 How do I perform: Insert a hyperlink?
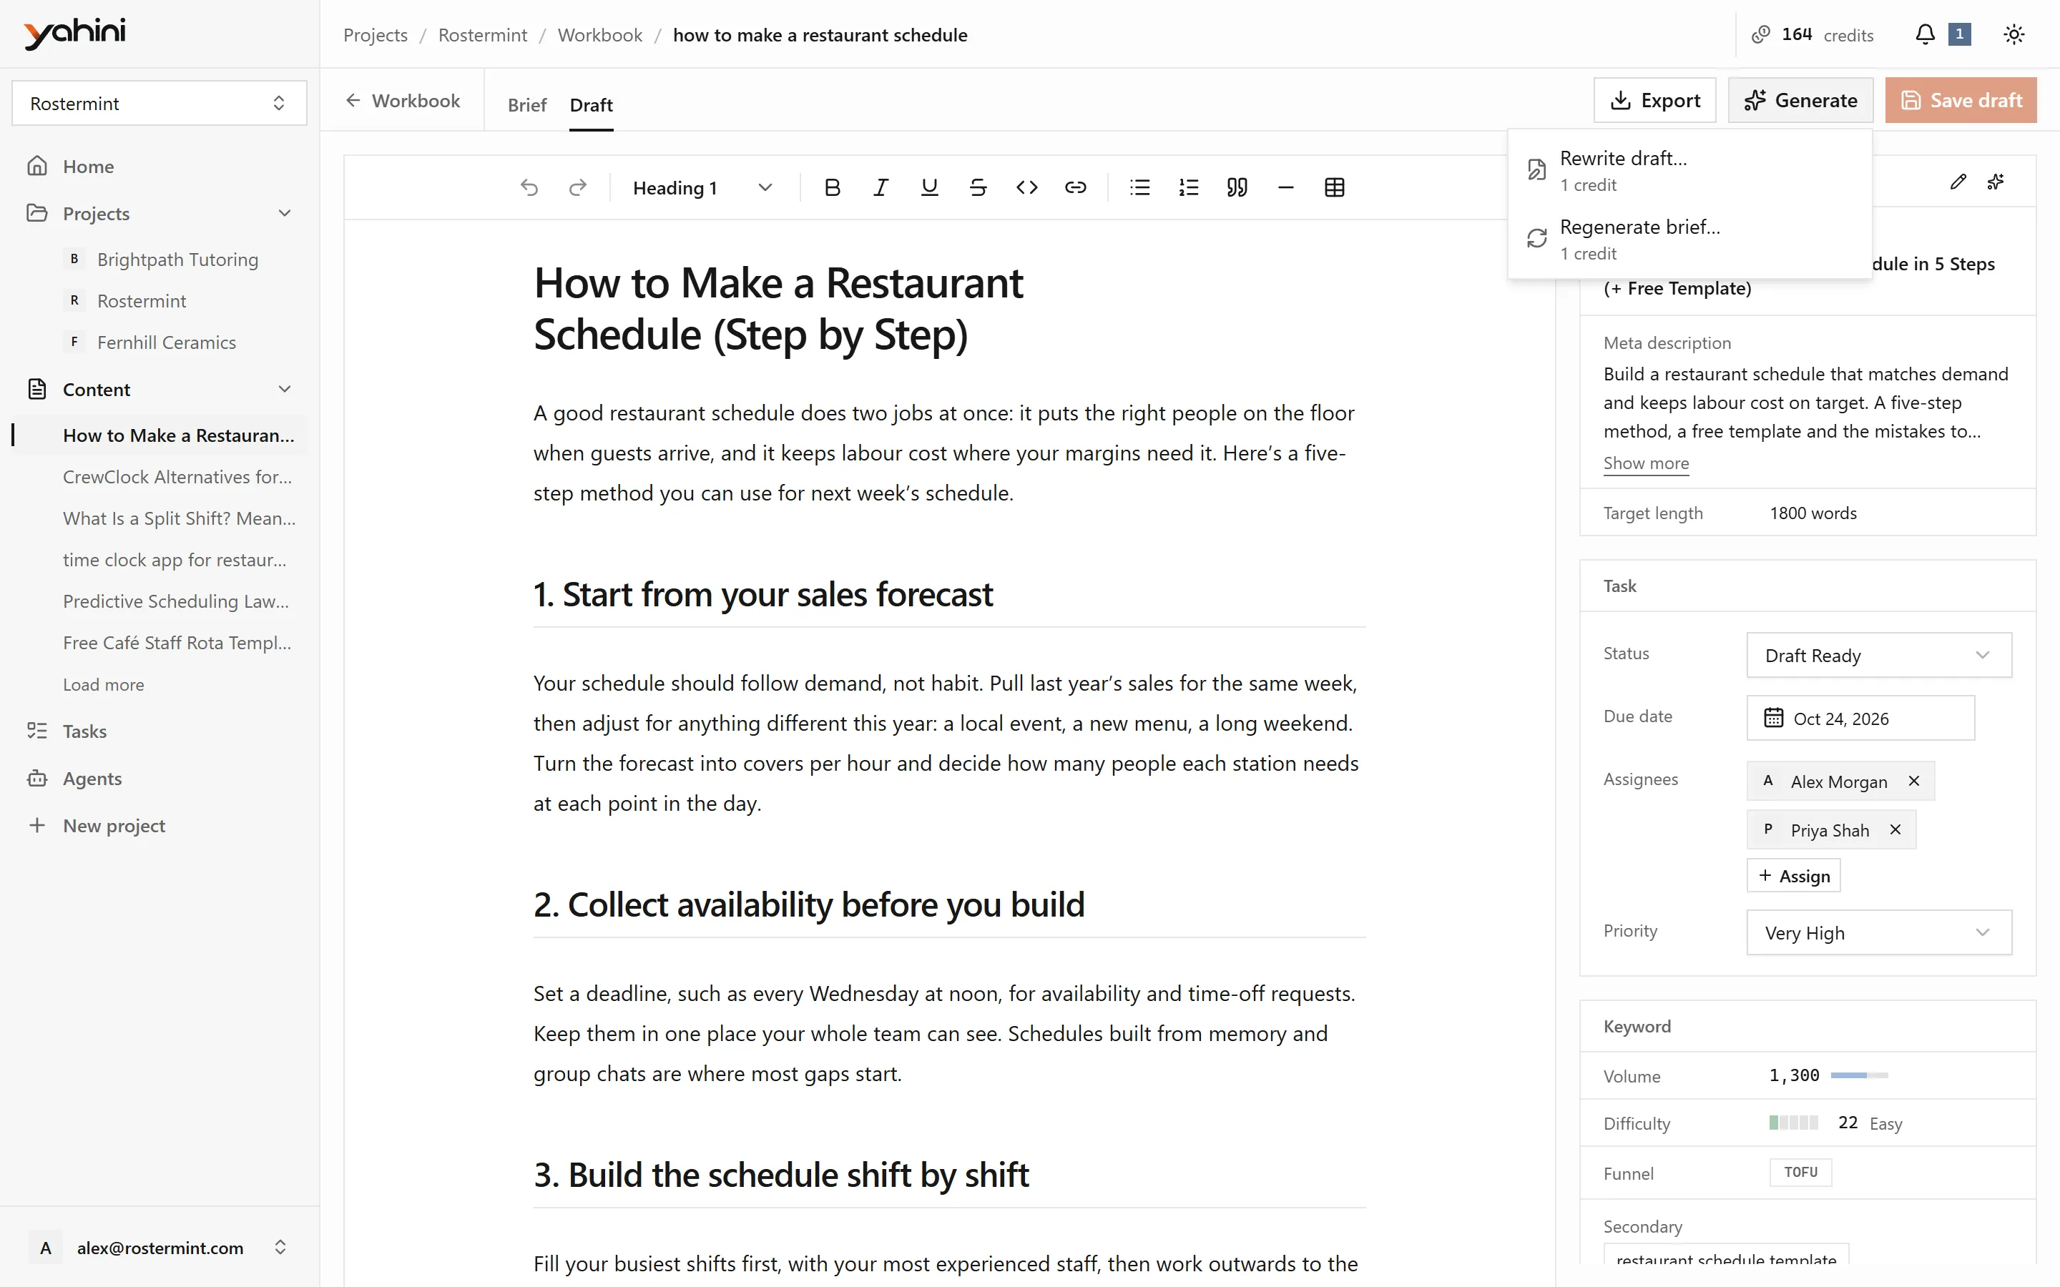pos(1075,187)
